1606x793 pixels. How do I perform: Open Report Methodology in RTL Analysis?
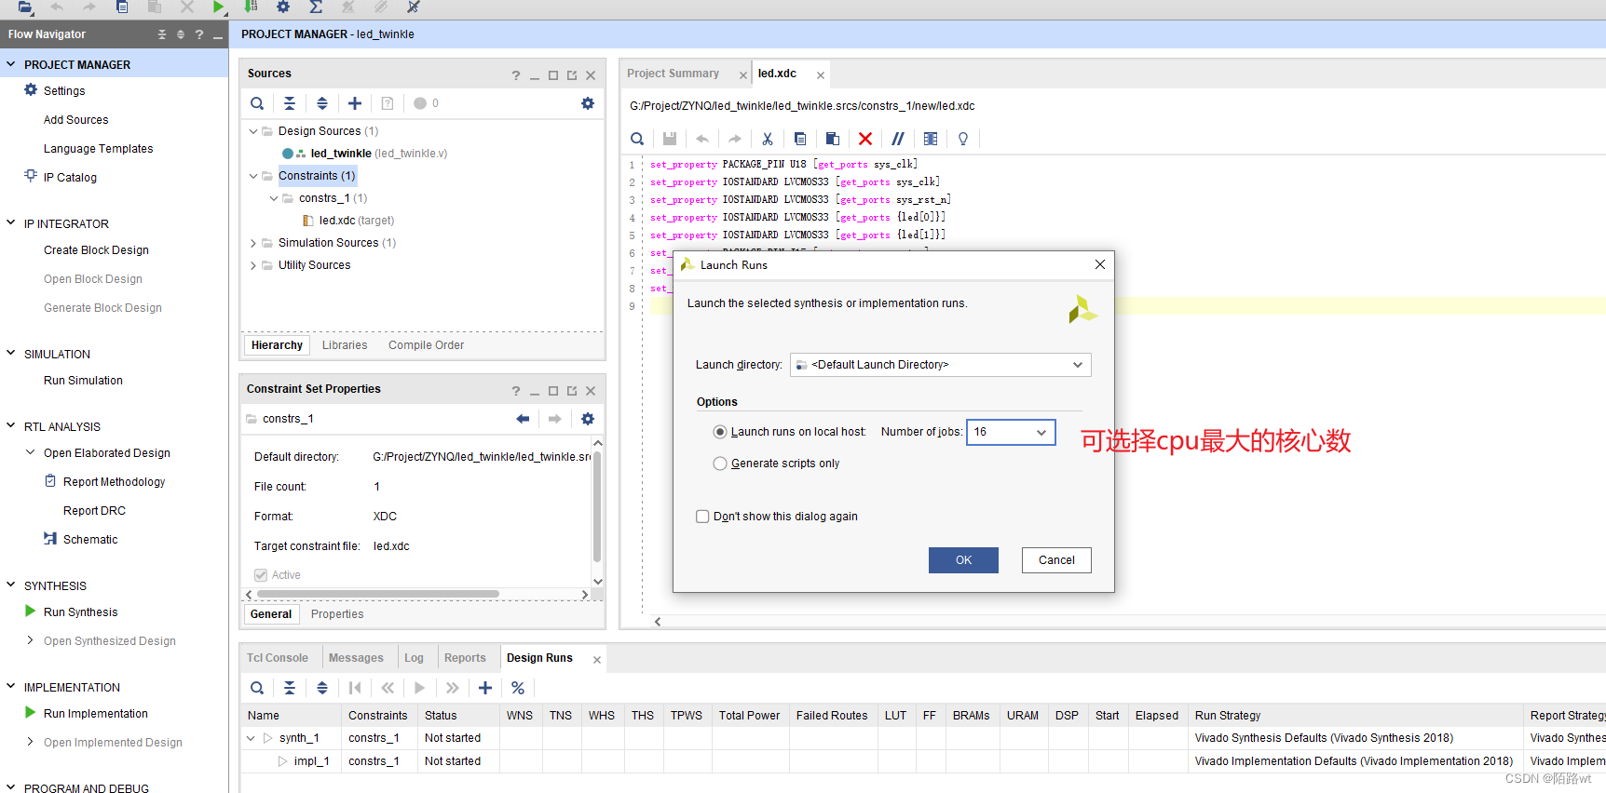coord(114,482)
